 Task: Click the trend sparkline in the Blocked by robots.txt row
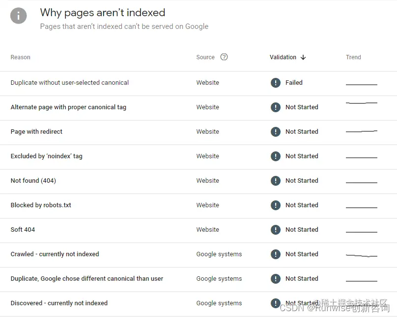click(x=362, y=207)
